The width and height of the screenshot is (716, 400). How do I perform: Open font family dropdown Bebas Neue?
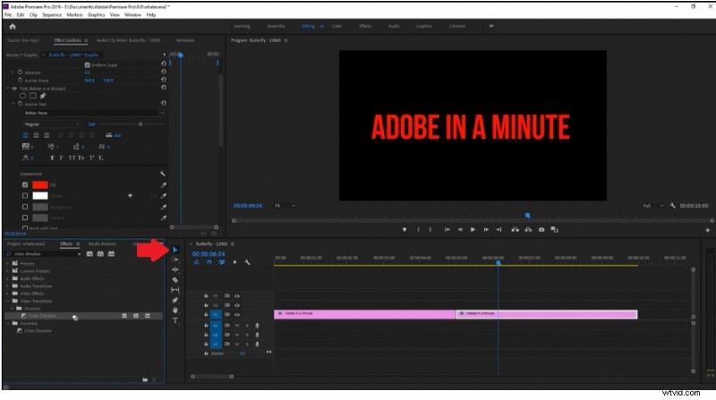coord(94,113)
